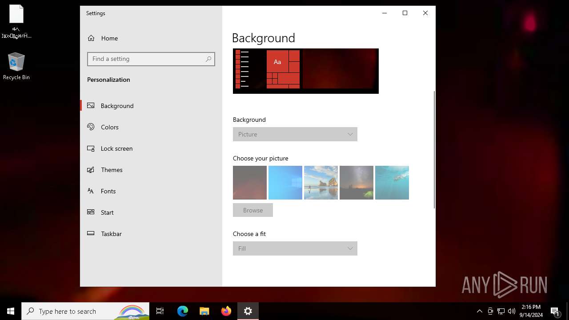
Task: Launch Firefox from the taskbar
Action: (x=226, y=311)
